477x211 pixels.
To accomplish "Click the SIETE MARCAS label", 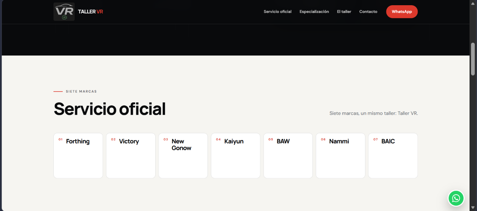I will pos(81,92).
